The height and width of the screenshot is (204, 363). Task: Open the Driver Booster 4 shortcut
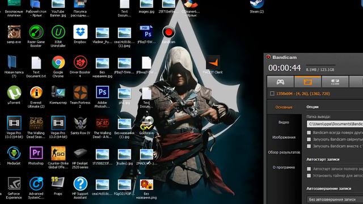click(x=80, y=67)
